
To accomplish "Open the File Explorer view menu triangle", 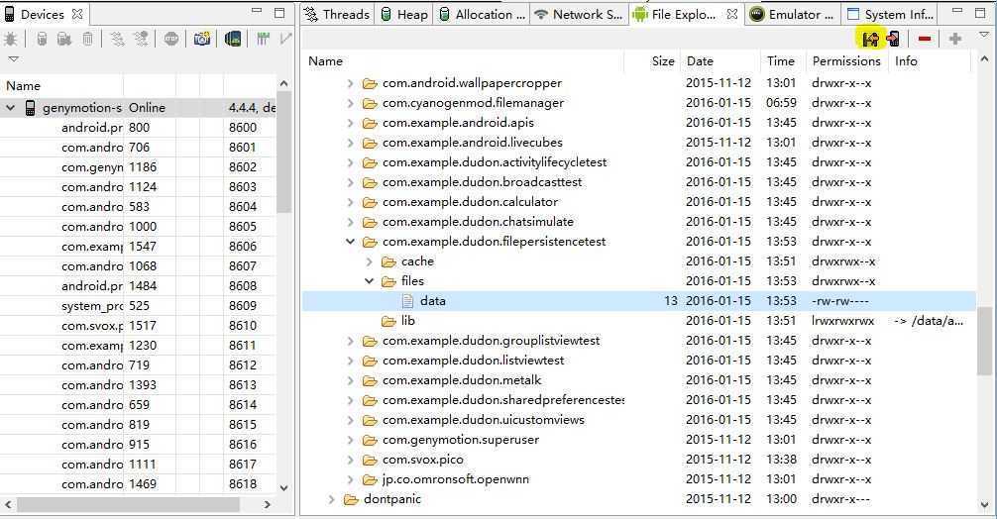I will pyautogui.click(x=984, y=35).
